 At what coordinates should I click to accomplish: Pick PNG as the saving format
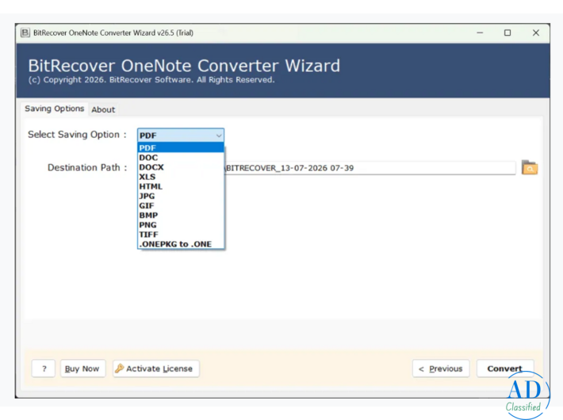tap(181, 225)
